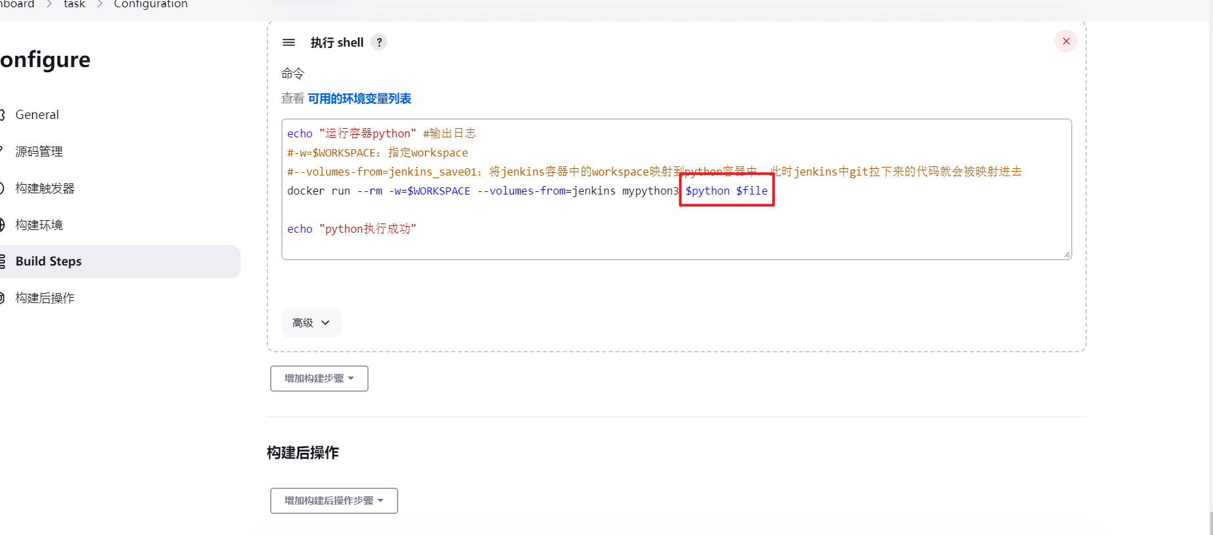Open task breadcrumb link
This screenshot has width=1213, height=535.
(x=74, y=4)
